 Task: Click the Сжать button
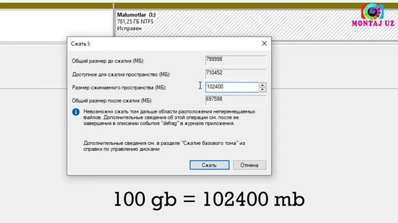[210, 165]
